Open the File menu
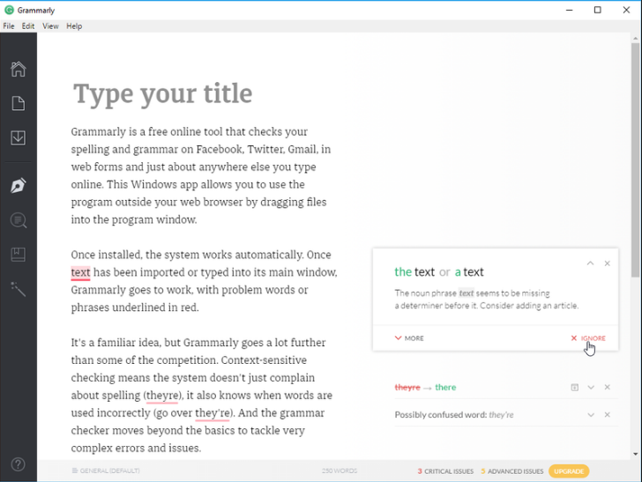The height and width of the screenshot is (482, 642). click(x=9, y=26)
